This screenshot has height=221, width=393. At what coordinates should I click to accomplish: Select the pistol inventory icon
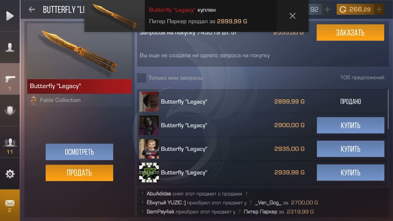pyautogui.click(x=10, y=79)
